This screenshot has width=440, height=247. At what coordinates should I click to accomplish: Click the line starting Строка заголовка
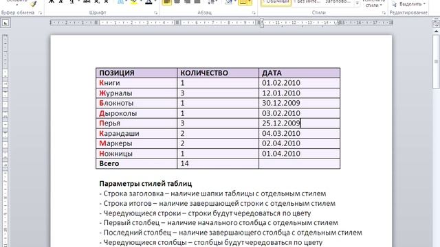click(212, 193)
